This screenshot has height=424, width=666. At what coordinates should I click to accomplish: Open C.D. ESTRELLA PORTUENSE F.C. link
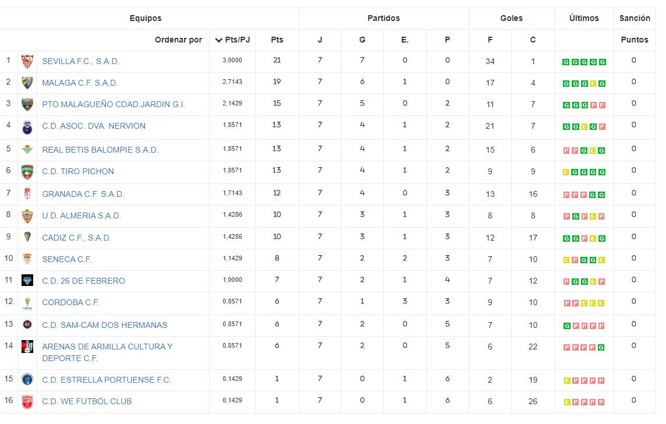106,380
